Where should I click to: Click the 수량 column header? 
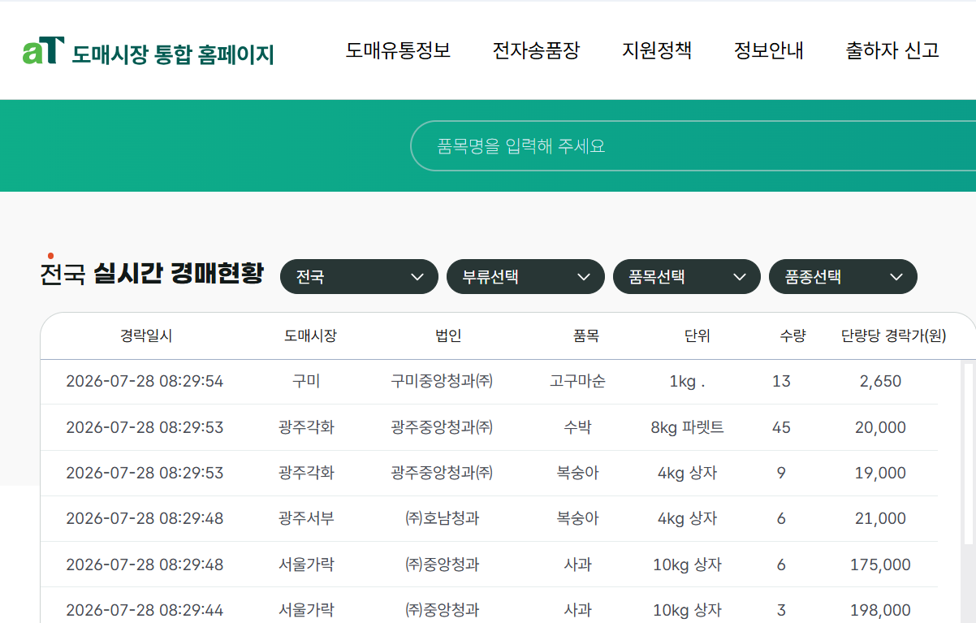point(792,335)
